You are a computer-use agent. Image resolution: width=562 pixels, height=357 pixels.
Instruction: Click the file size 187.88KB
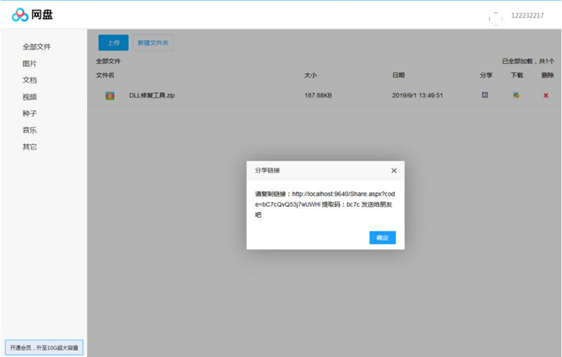click(x=318, y=95)
